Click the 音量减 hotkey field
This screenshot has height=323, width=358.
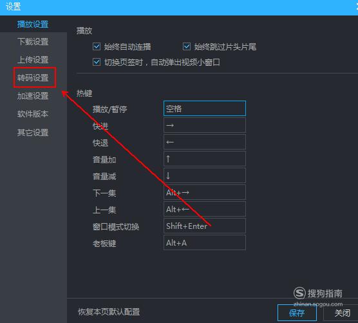point(205,175)
